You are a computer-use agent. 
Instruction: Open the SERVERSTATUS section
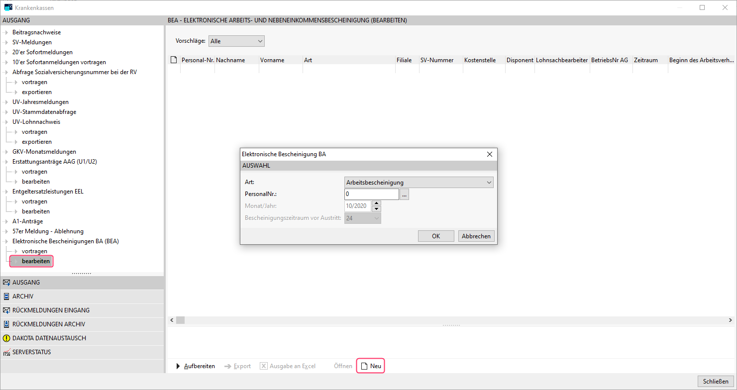(82, 352)
